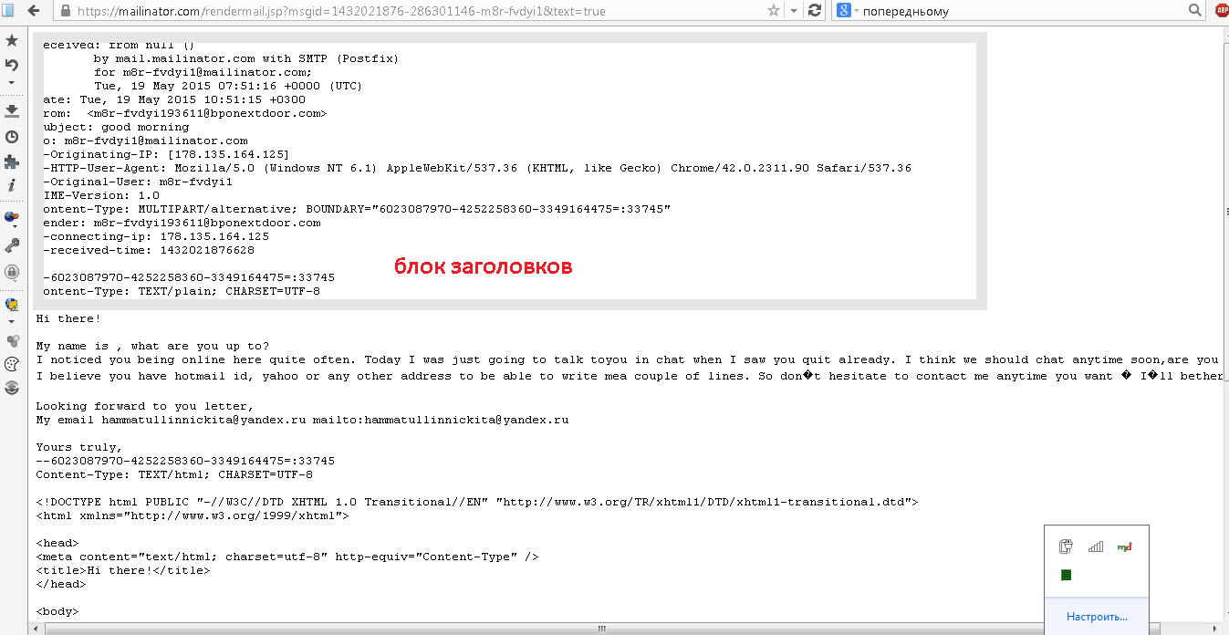The width and height of the screenshot is (1229, 635).
Task: Click 'mailto:hammatullinnickita@yandex.ru' text
Action: (441, 421)
